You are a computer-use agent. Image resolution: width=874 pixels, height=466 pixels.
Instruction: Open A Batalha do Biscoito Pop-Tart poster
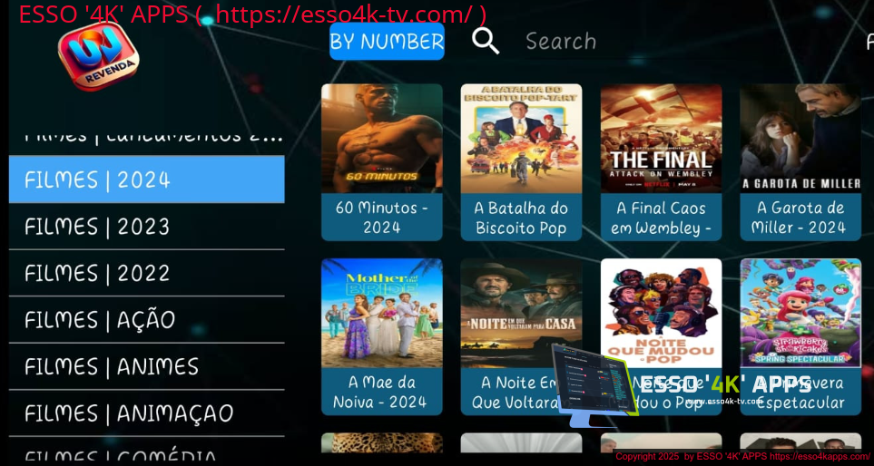(521, 139)
